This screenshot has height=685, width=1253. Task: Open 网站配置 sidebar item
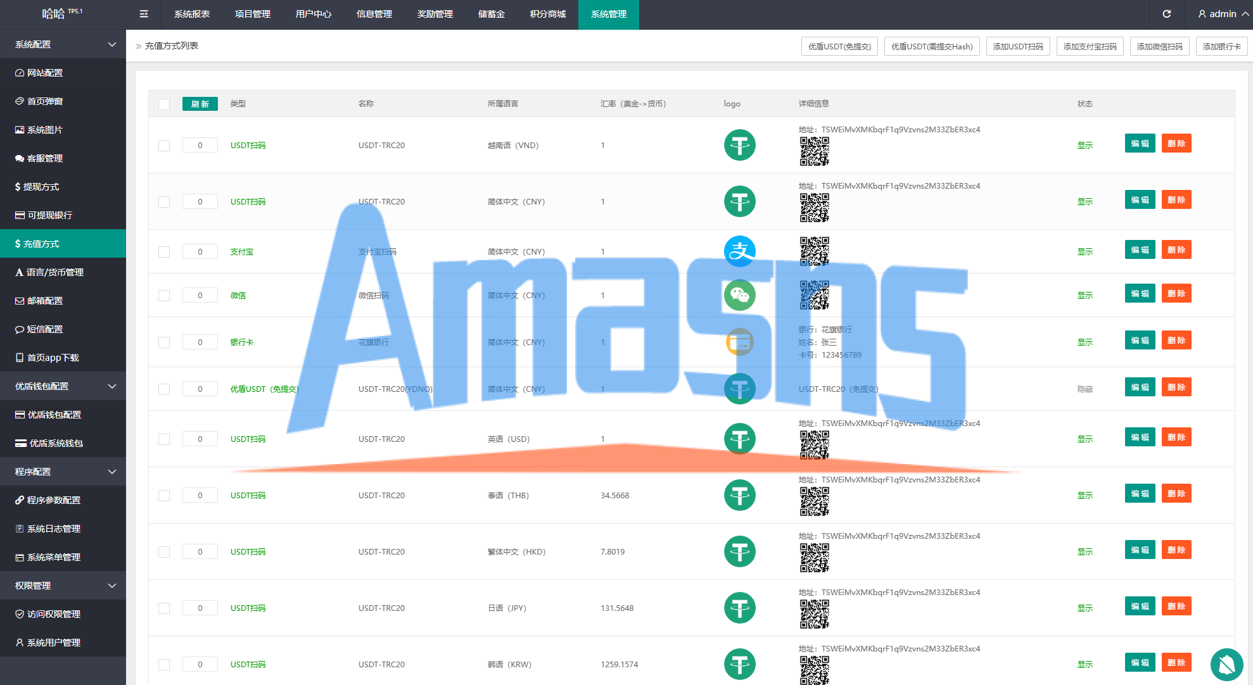pos(45,73)
